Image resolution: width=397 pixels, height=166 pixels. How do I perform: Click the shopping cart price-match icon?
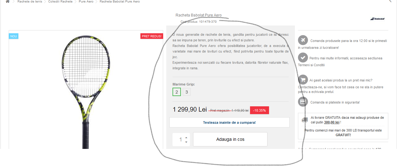click(x=303, y=80)
